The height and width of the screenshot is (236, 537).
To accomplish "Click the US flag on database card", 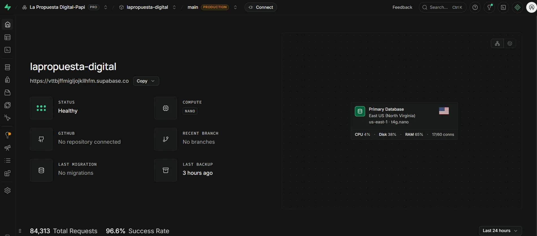I will tap(444, 111).
